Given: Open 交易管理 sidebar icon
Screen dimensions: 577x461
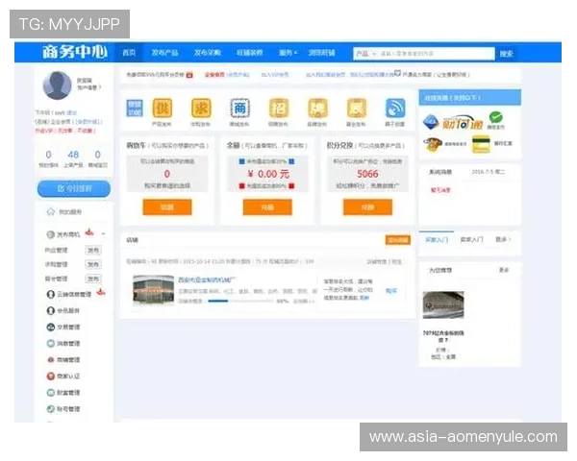Looking at the screenshot, I should coord(50,327).
